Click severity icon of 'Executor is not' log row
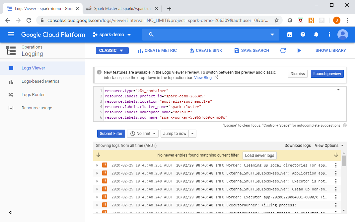Screen dimensions: 355x222 (x=105, y=181)
